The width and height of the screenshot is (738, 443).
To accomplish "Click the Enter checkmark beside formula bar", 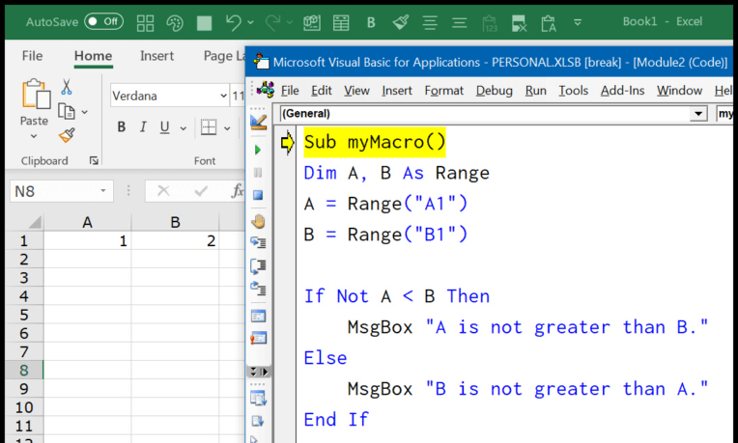I will pos(201,191).
